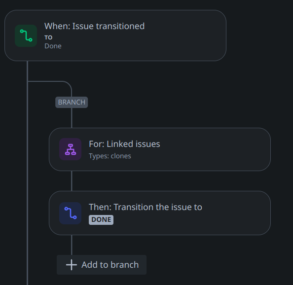Click the For: Linked issues heading text
Viewport: 293px width, 285px height.
pos(124,144)
